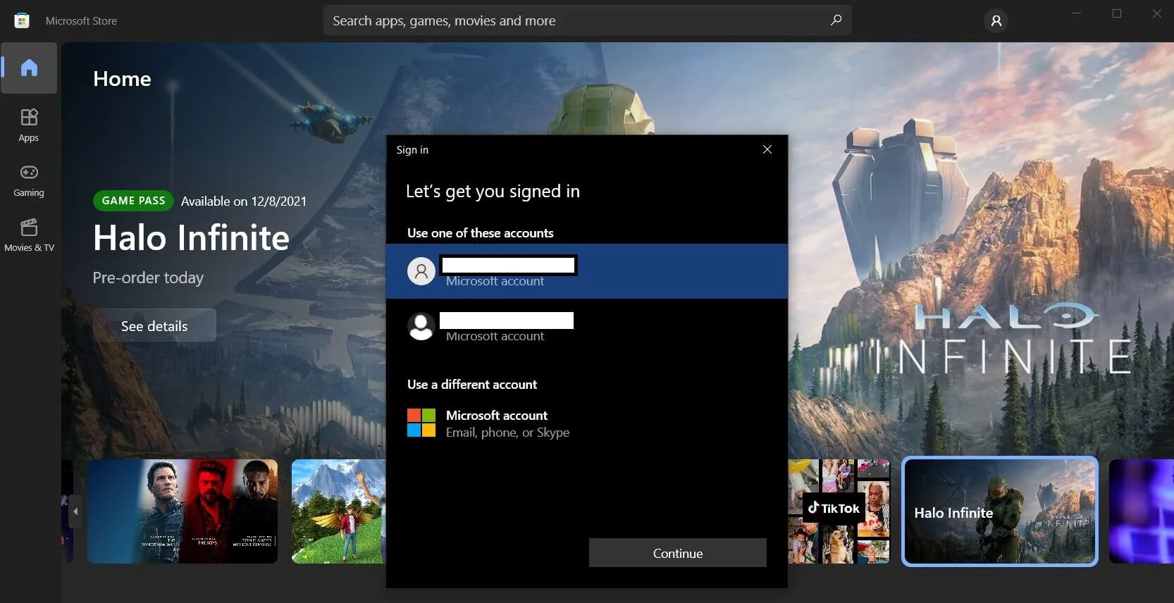This screenshot has width=1174, height=603.
Task: Open the Home tab in the sidebar
Action: click(29, 68)
